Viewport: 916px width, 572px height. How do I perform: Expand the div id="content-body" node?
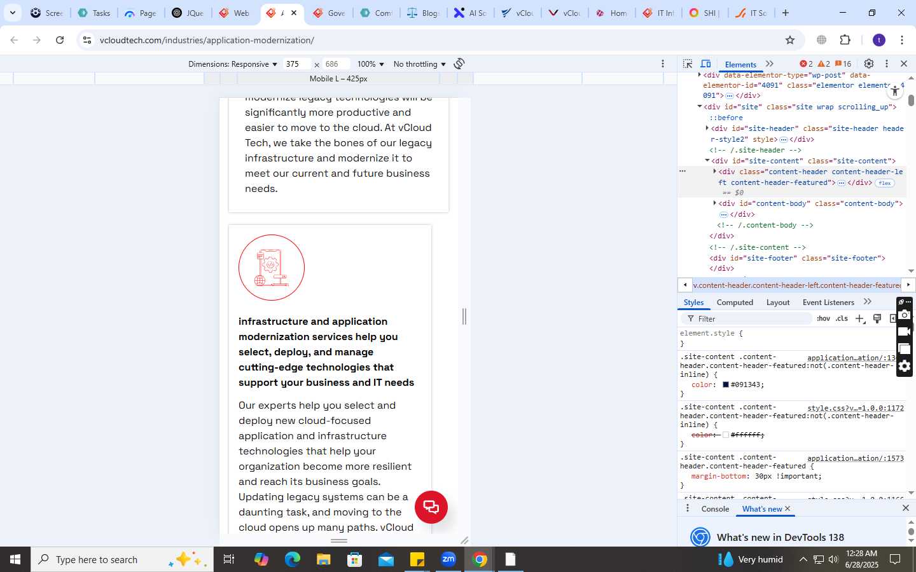point(714,203)
